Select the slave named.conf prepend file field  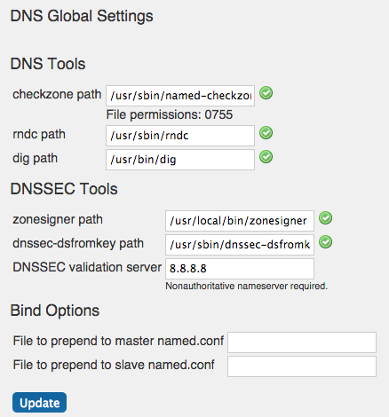pos(302,366)
